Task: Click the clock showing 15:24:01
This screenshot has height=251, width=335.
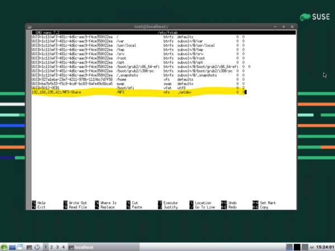Action: tap(325, 247)
